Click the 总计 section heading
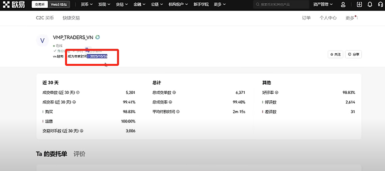The width and height of the screenshot is (385, 171). tap(157, 82)
